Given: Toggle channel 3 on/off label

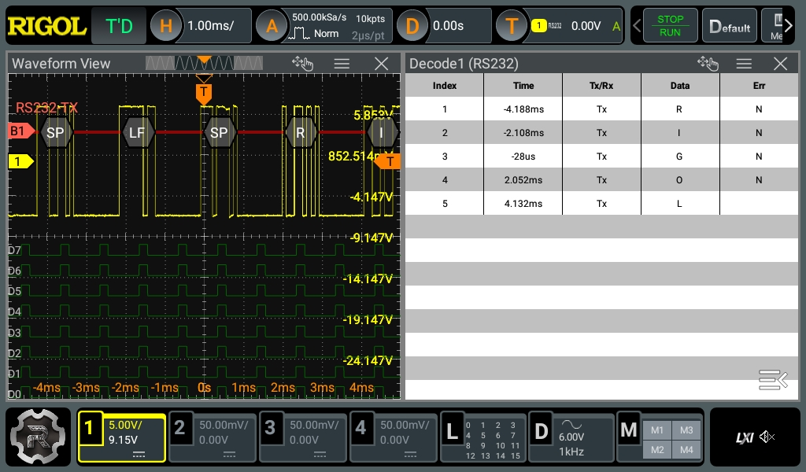Looking at the screenshot, I should [270, 428].
